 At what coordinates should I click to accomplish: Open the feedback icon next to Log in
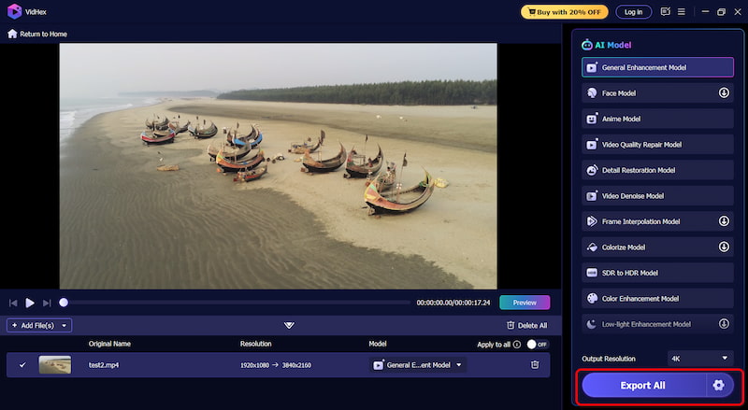pyautogui.click(x=665, y=11)
